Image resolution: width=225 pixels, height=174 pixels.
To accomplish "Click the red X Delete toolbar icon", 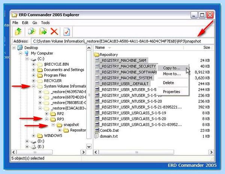I will (54, 31).
